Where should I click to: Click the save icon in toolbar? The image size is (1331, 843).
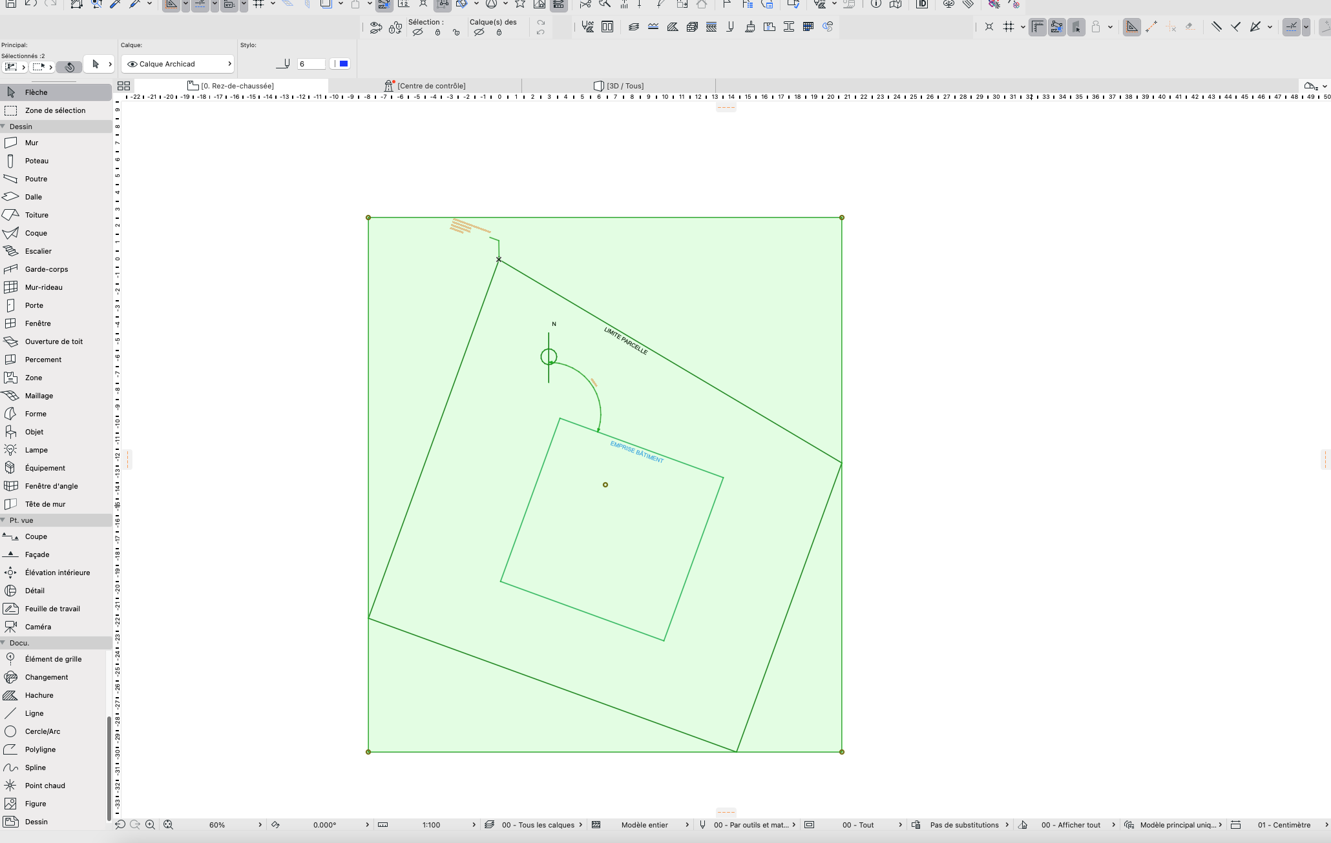(11, 3)
